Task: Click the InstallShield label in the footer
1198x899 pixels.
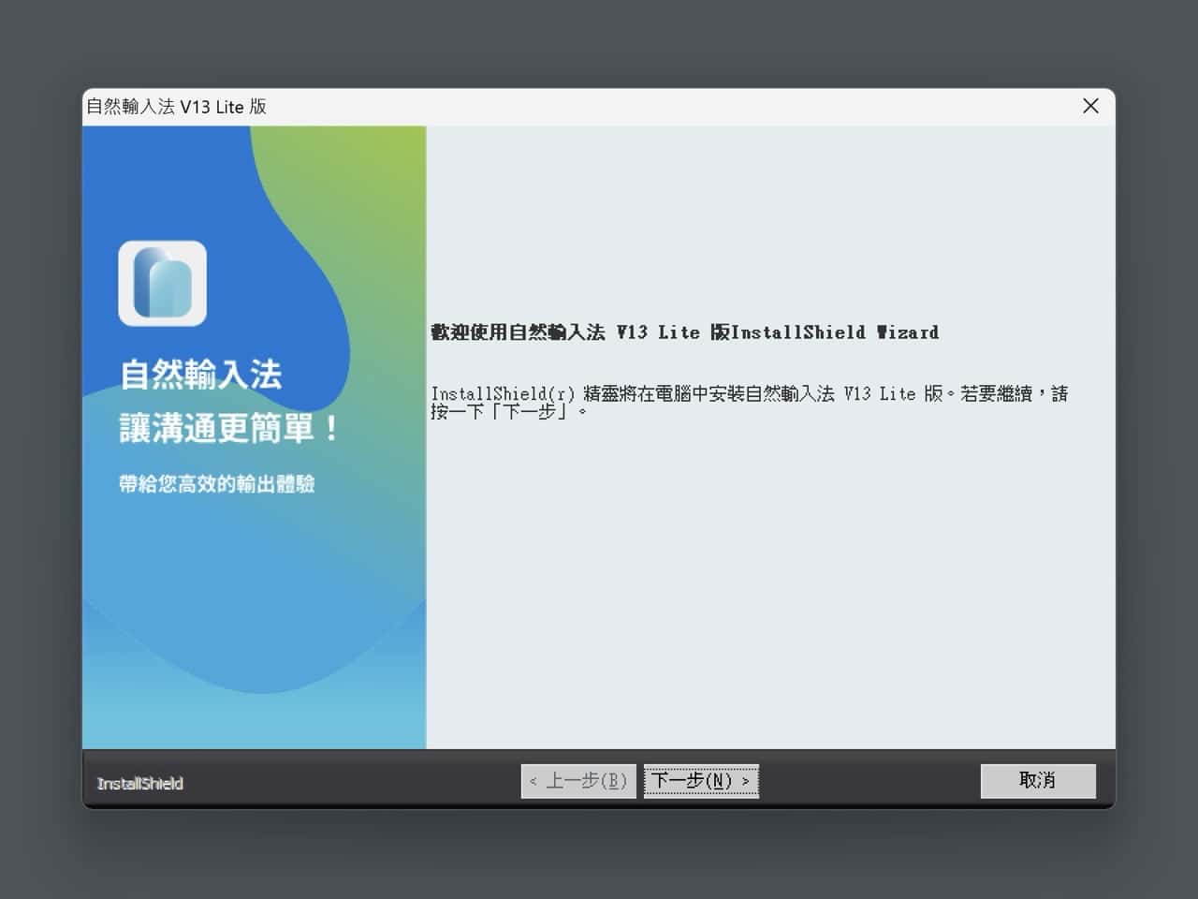Action: (x=140, y=784)
